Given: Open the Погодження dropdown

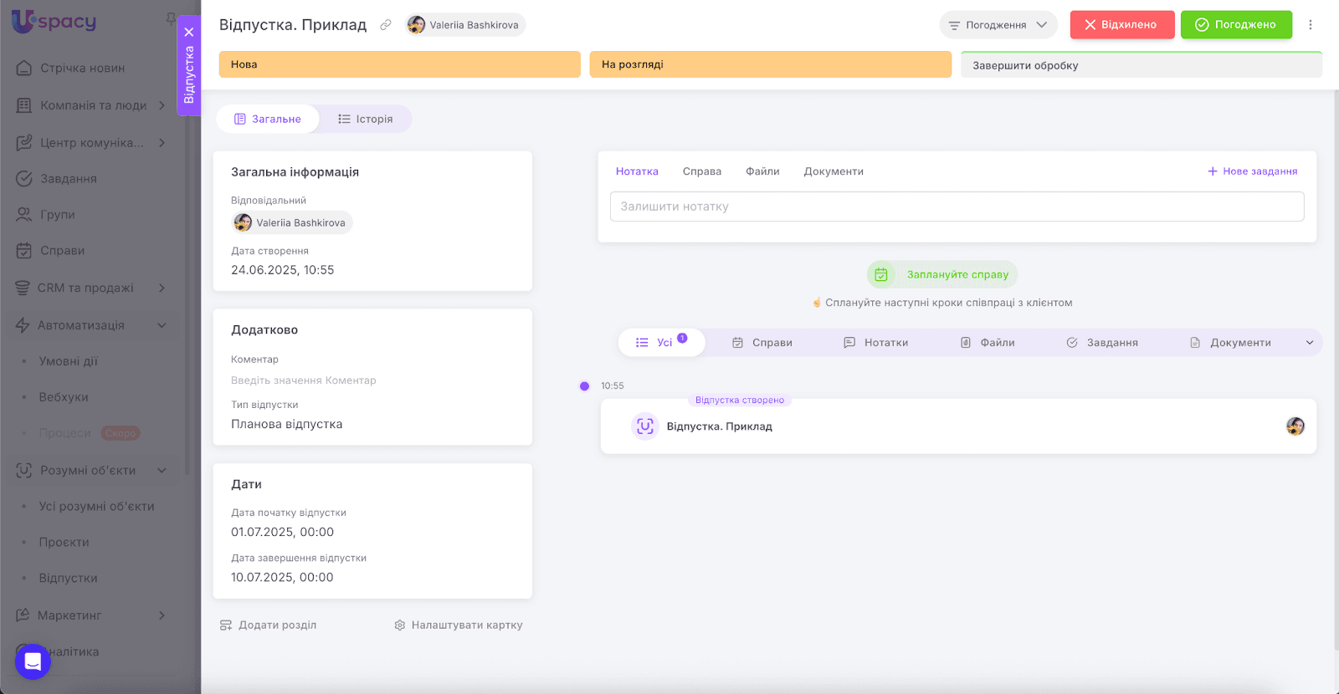Looking at the screenshot, I should (998, 25).
